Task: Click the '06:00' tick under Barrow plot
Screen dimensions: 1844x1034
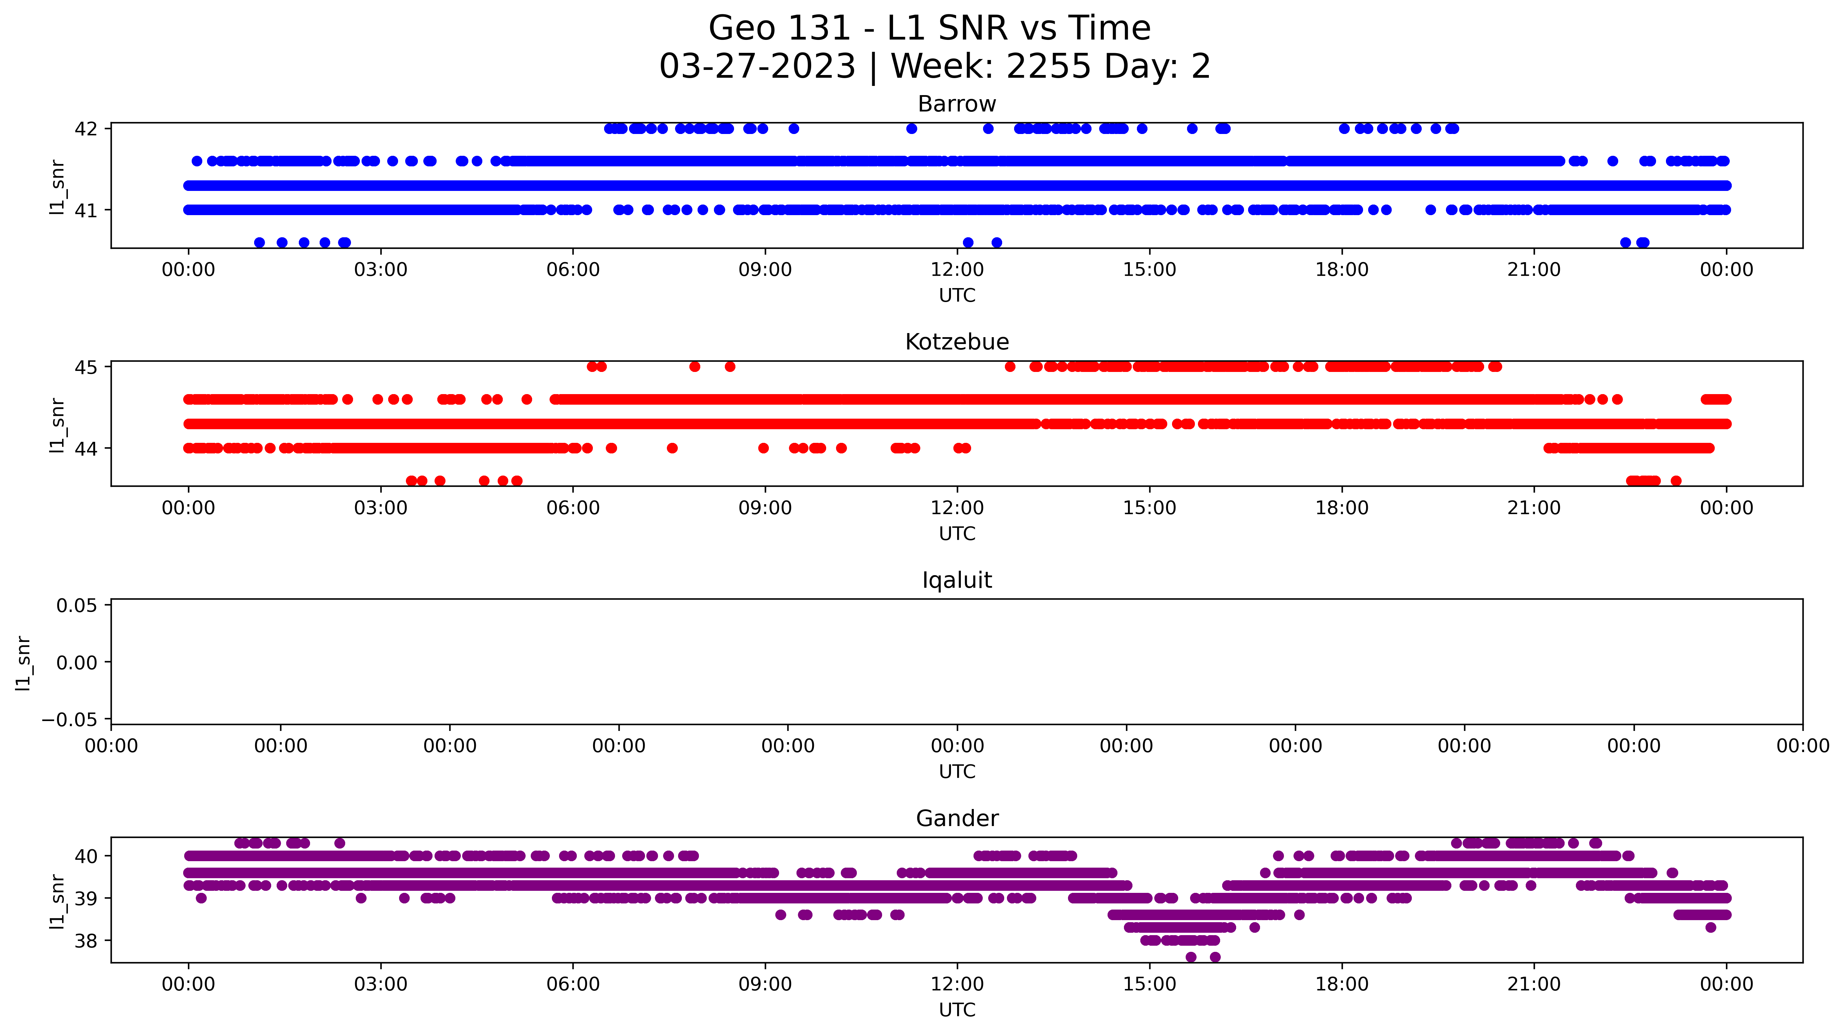Action: point(573,270)
